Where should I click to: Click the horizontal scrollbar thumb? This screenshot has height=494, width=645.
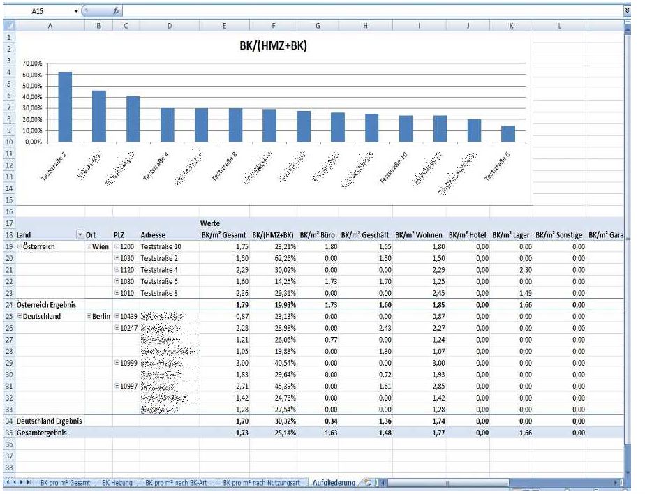(448, 482)
